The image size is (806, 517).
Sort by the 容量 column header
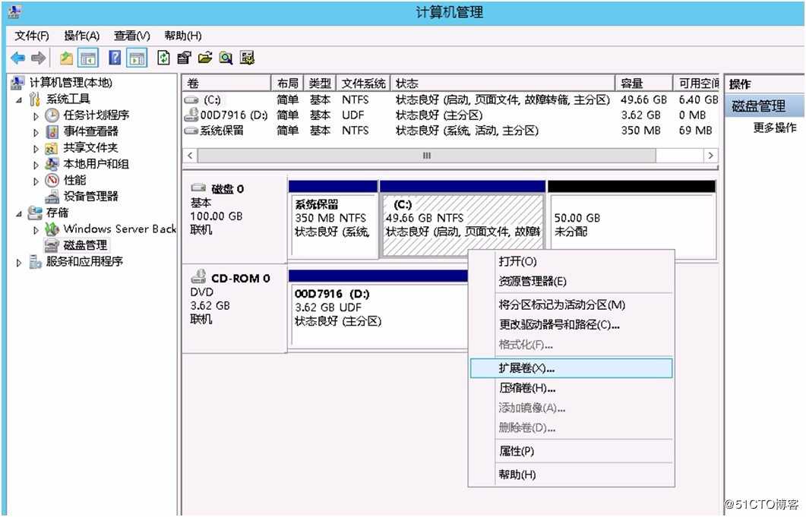point(644,84)
